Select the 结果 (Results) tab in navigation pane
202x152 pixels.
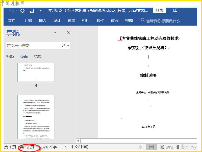pyautogui.click(x=38, y=57)
